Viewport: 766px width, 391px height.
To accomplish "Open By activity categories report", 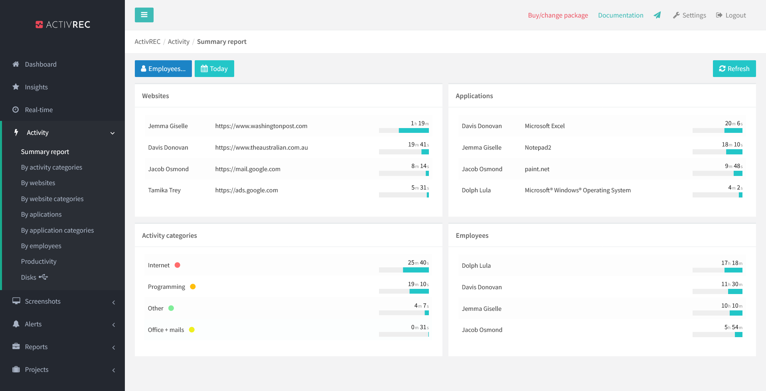I will point(51,168).
